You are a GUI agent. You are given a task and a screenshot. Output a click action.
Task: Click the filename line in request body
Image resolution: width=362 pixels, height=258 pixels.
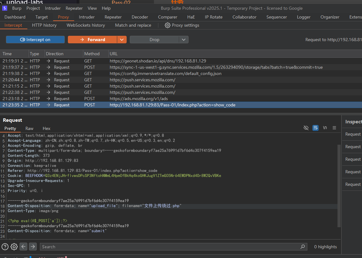[x=95, y=206]
